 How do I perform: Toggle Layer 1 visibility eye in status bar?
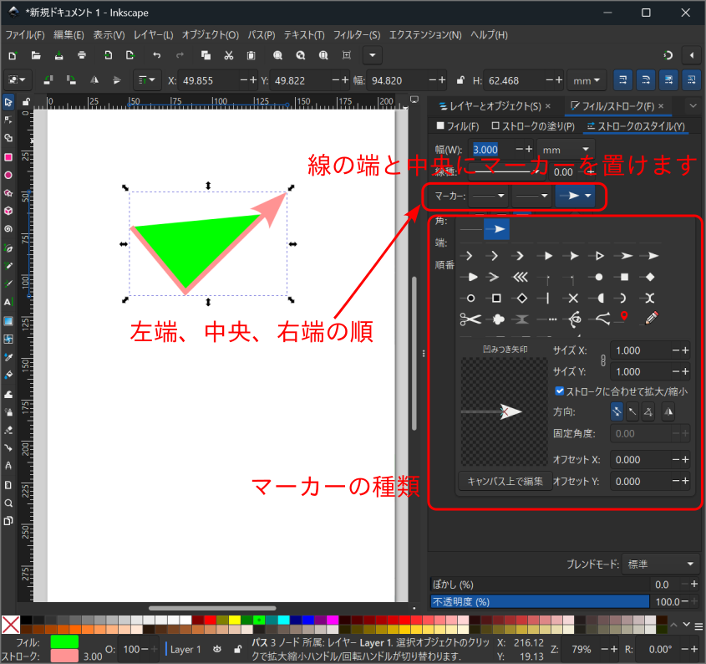point(217,649)
